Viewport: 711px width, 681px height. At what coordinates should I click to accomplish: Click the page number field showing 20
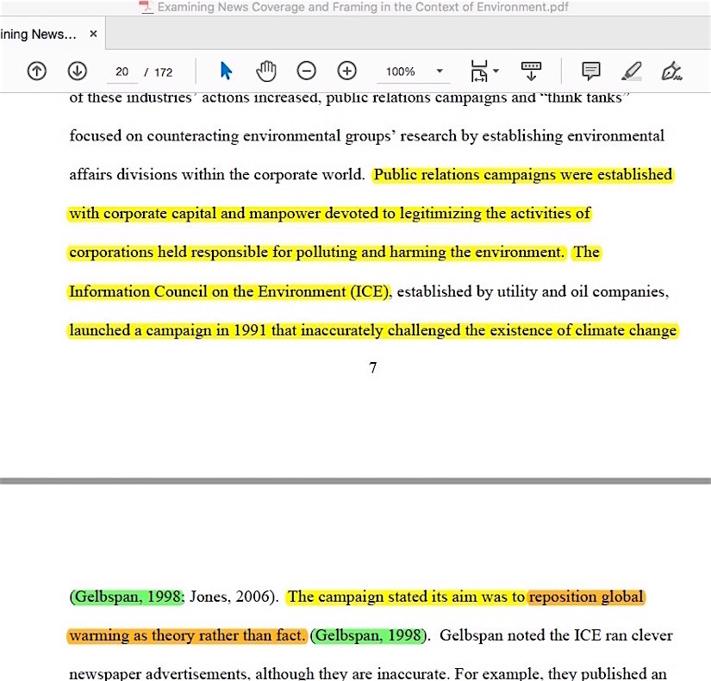click(x=122, y=72)
